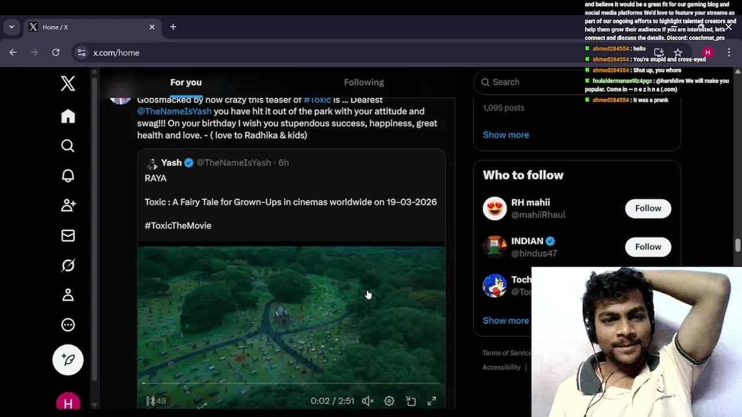Screen dimensions: 742x417
Task: Open Explore with the sidebar magnifier icon
Action: (x=68, y=146)
